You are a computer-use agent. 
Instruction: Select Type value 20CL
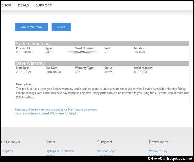pos(49,52)
